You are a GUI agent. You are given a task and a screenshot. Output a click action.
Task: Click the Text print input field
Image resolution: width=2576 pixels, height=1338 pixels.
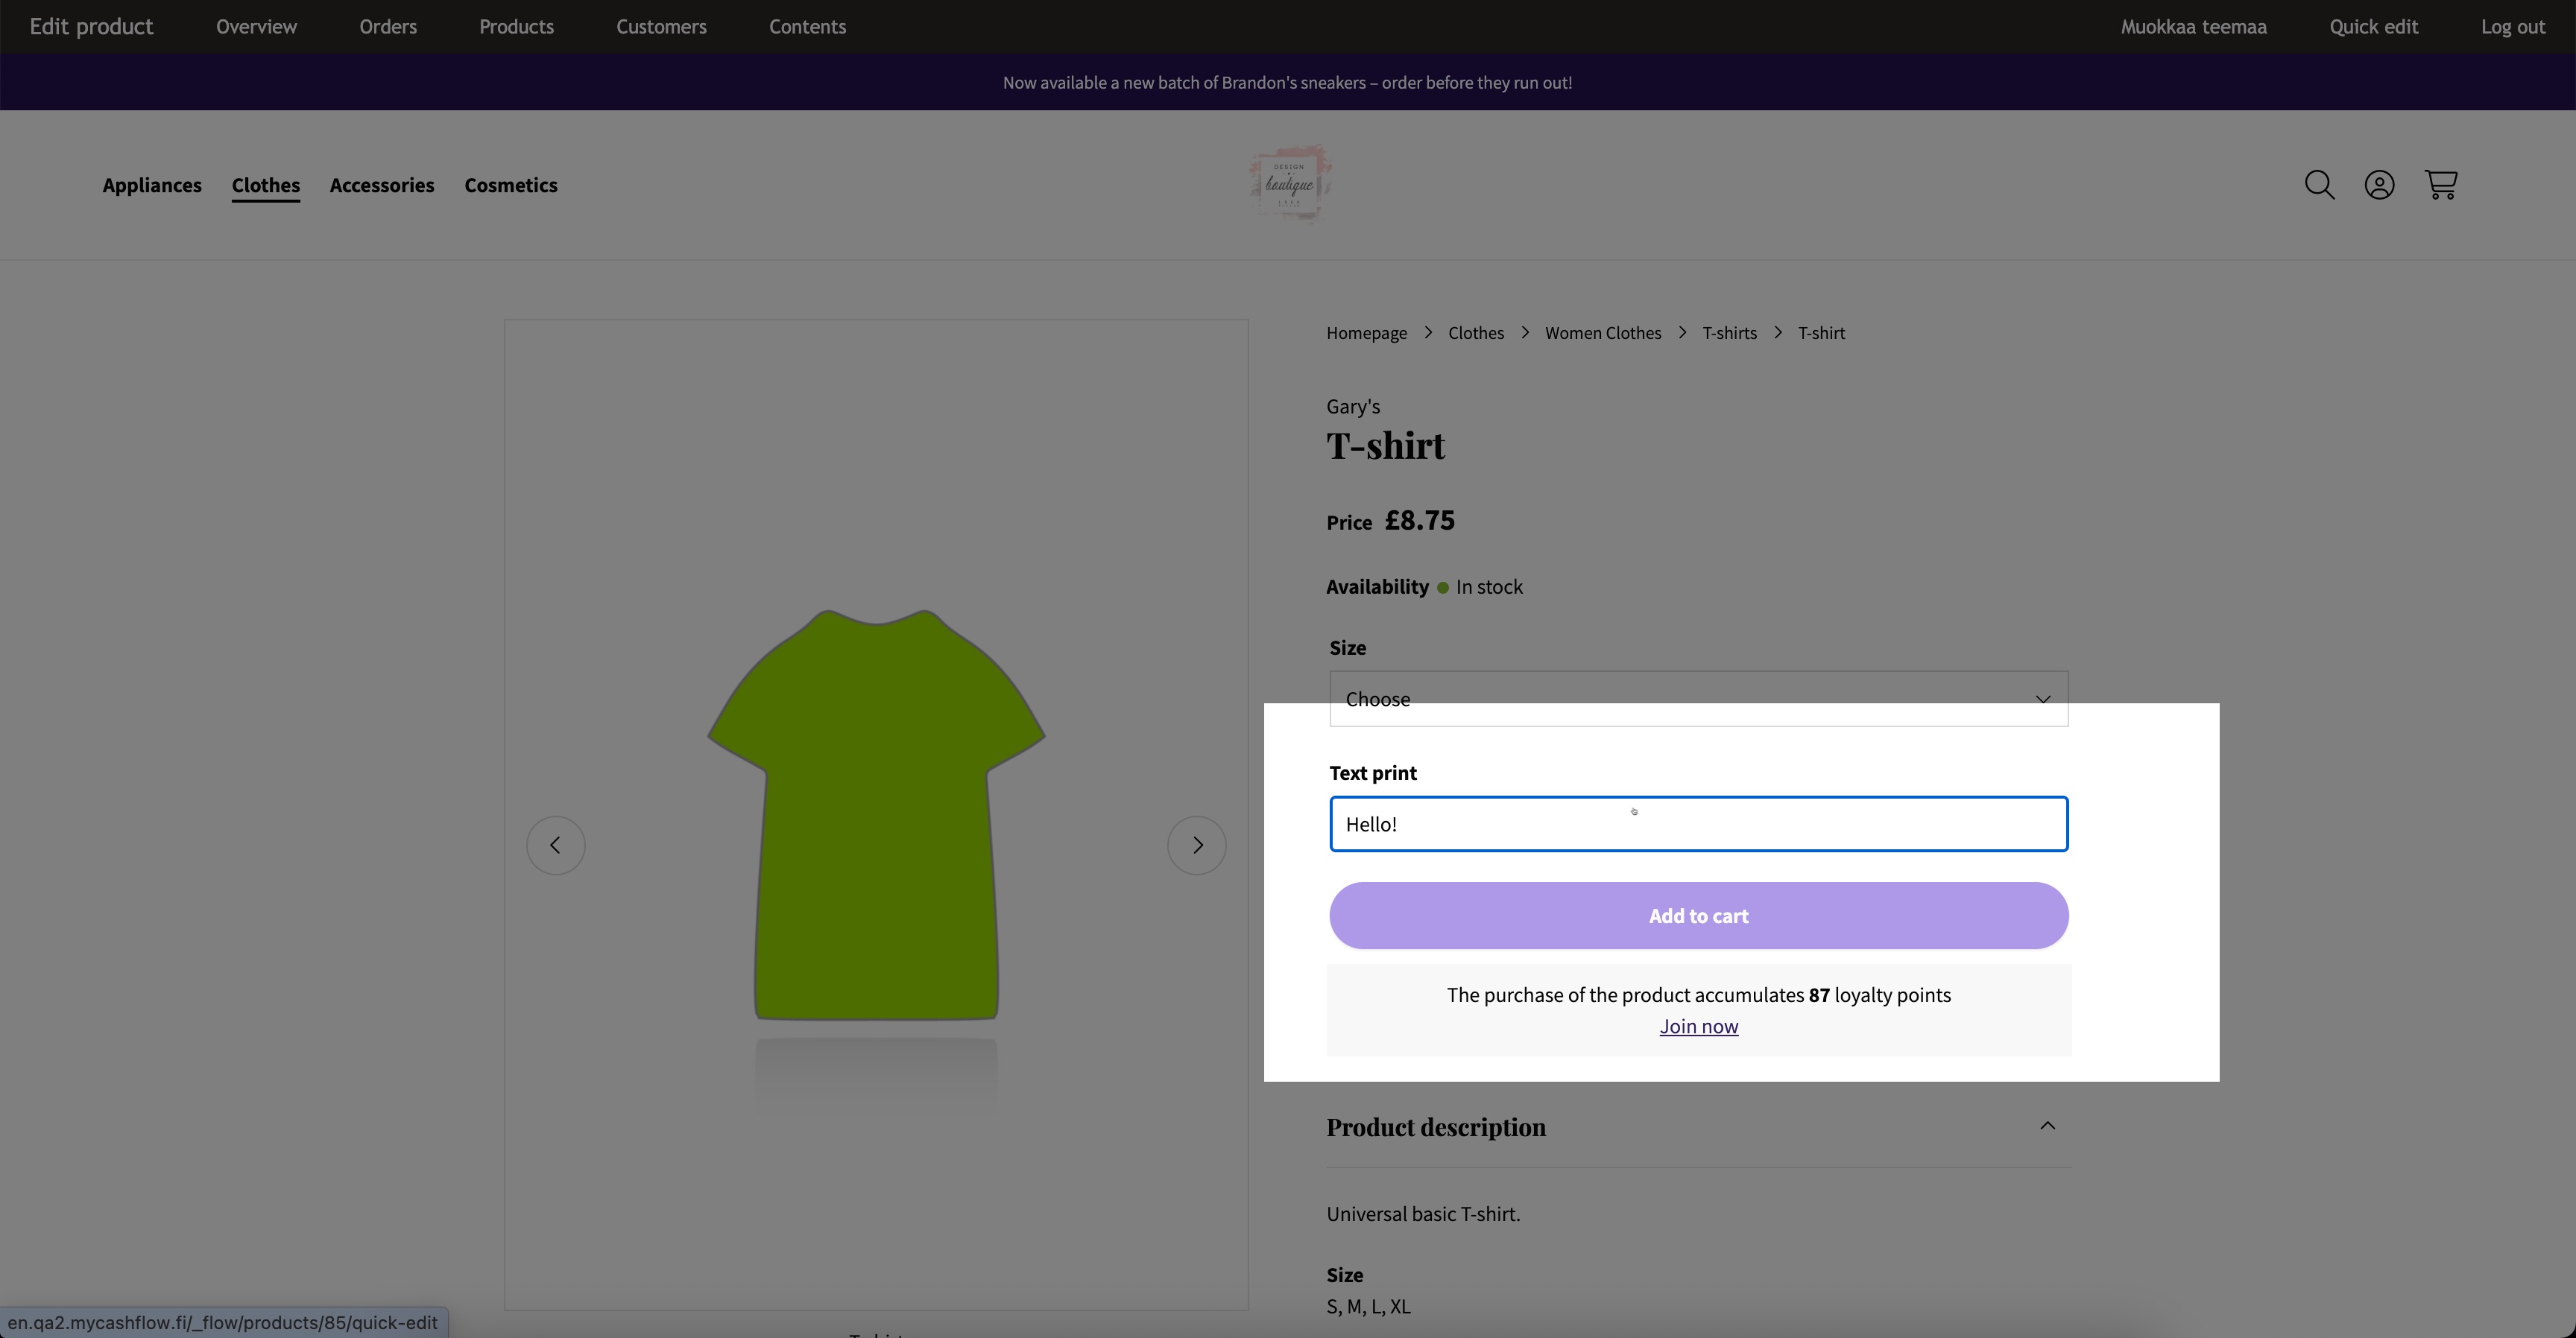tap(1698, 825)
